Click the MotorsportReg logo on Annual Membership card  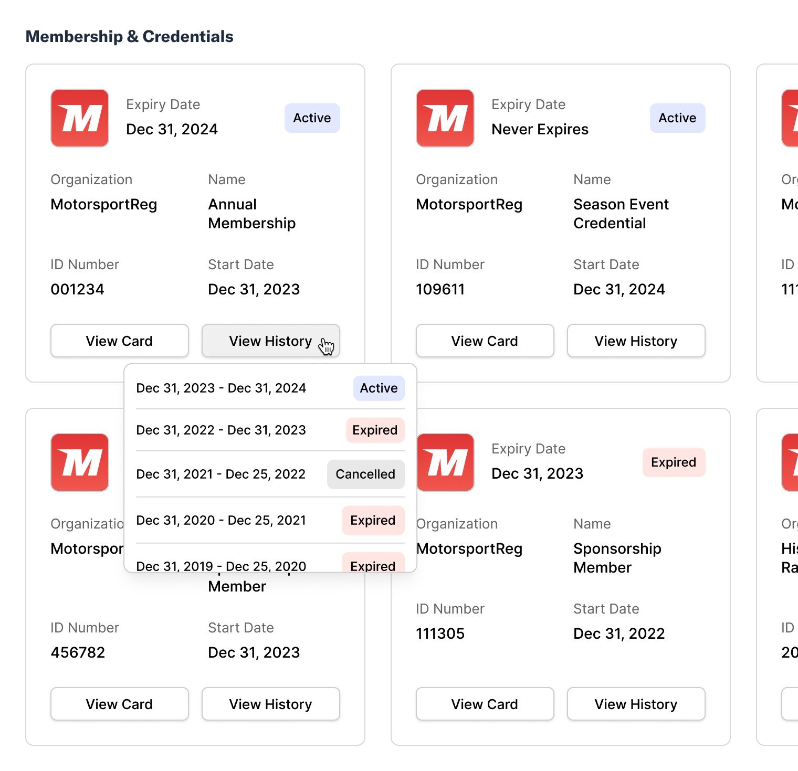79,118
